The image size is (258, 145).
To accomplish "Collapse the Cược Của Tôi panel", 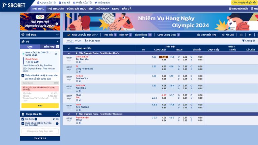I will pyautogui.click(x=57, y=114).
